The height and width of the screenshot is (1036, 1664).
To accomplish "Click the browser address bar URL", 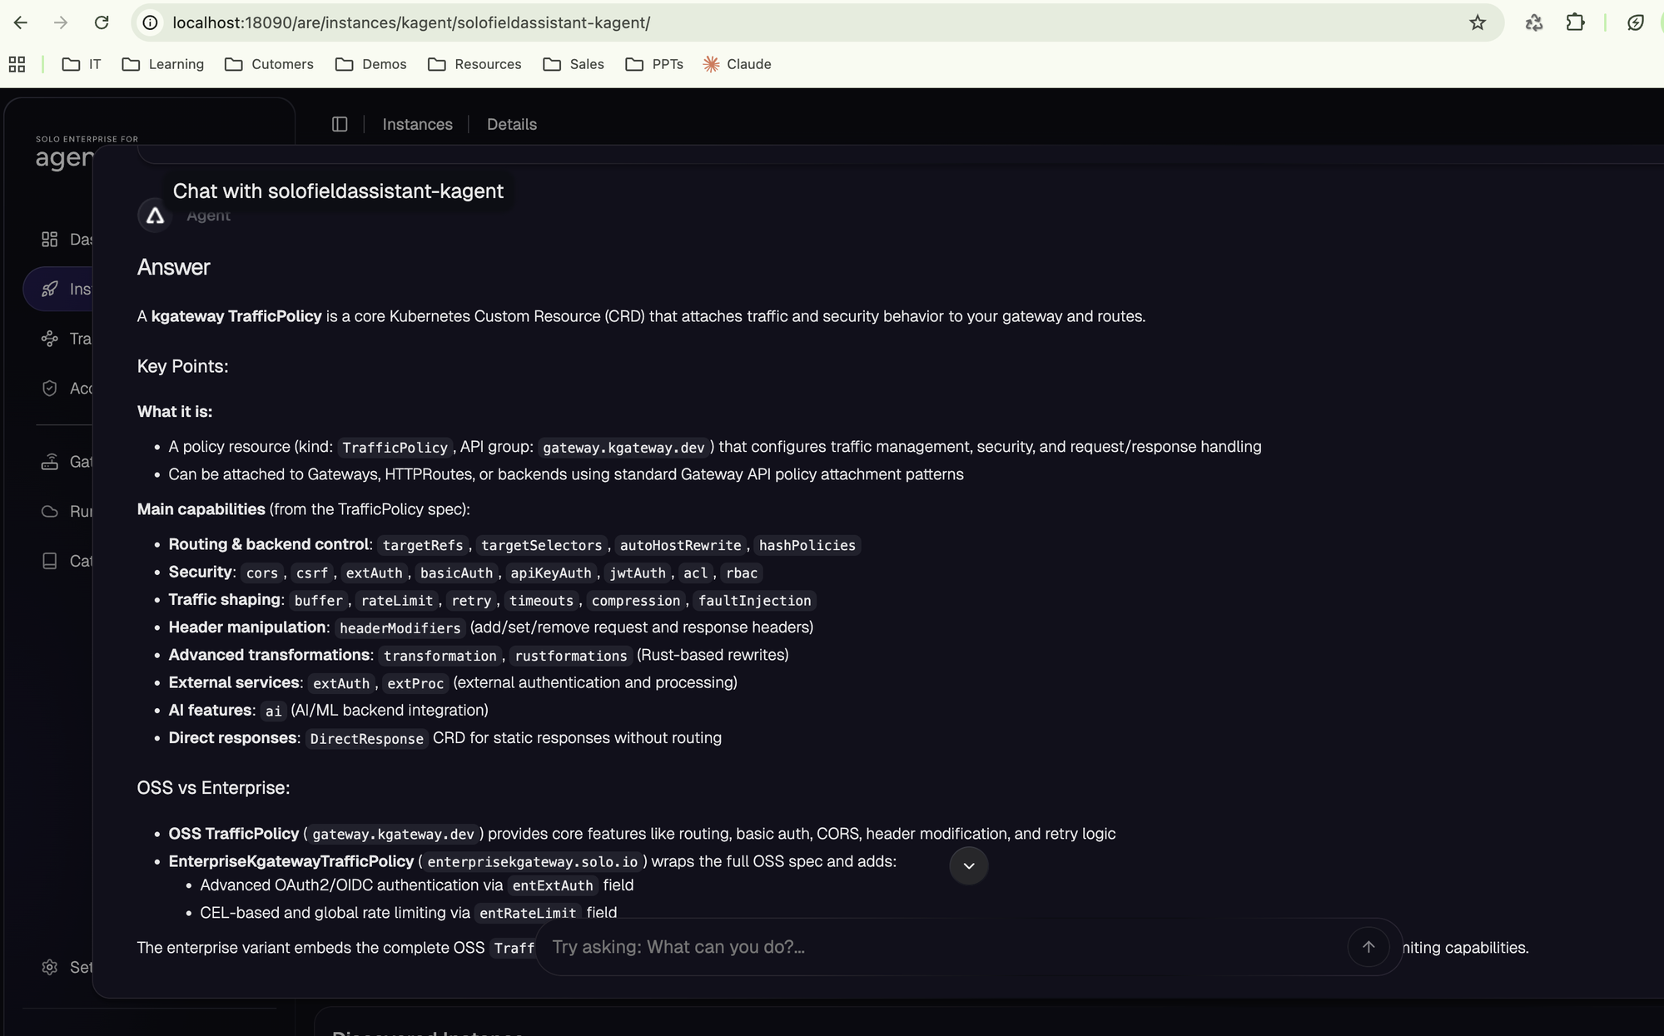I will coord(411,22).
